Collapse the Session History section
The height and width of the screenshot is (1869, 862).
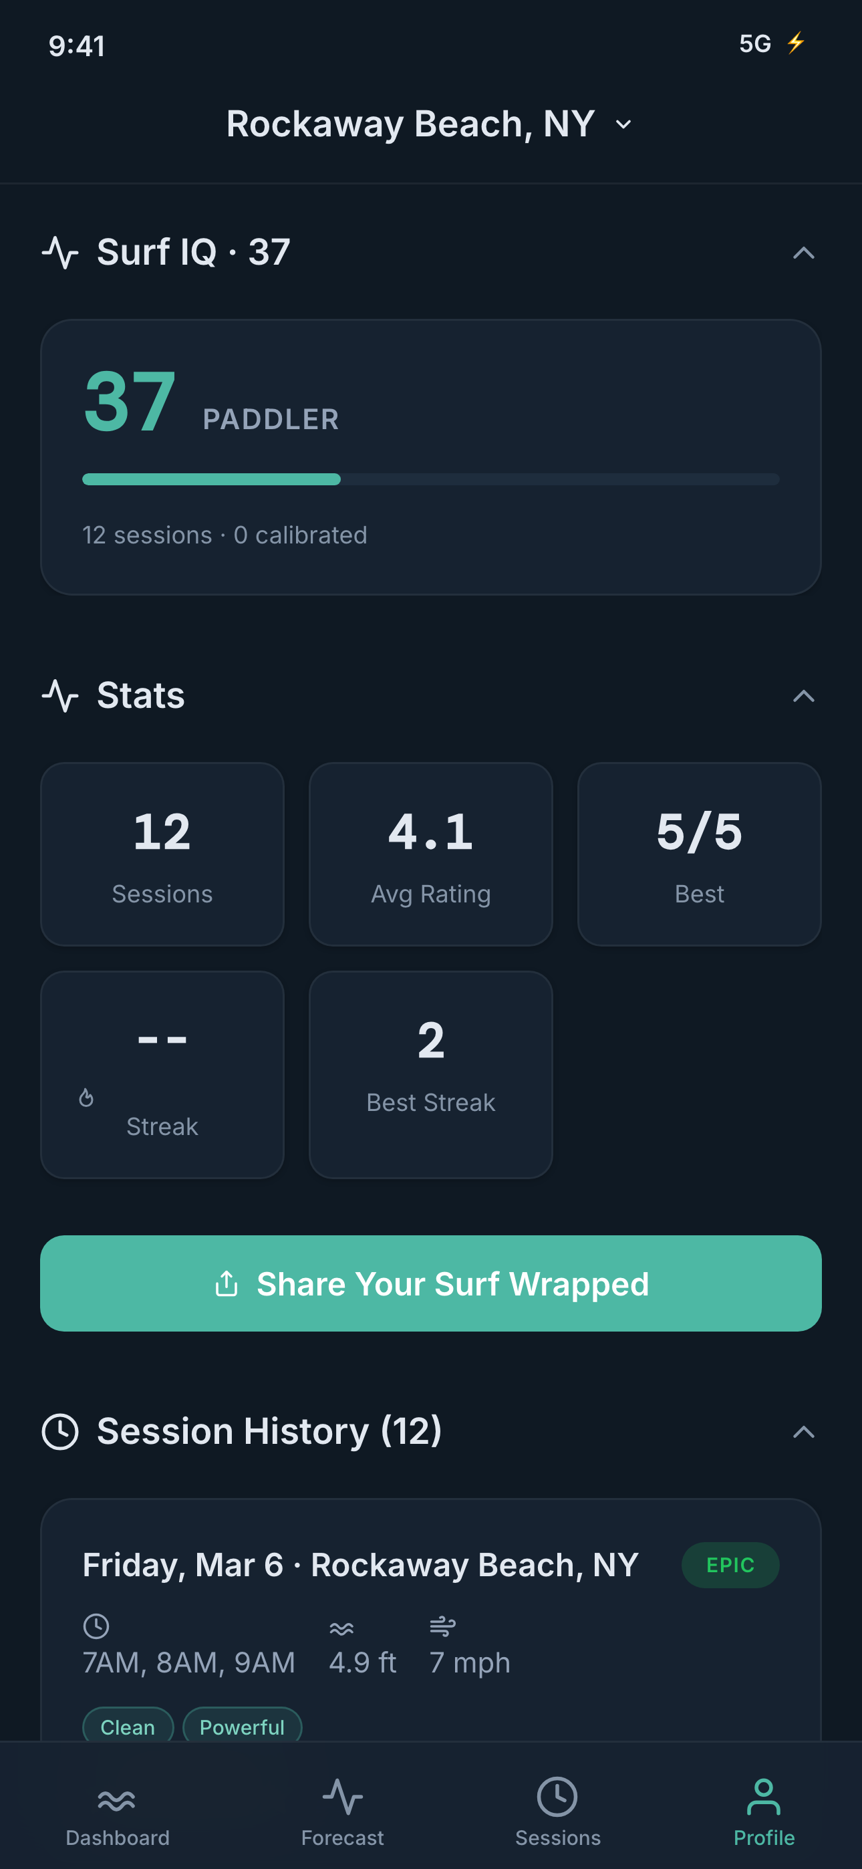pyautogui.click(x=803, y=1430)
